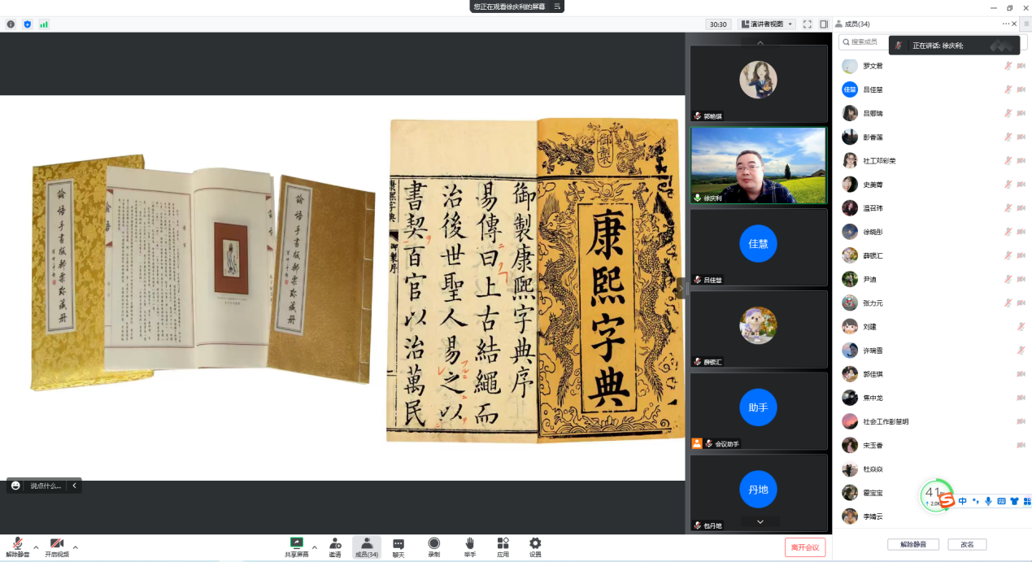This screenshot has width=1032, height=562.
Task: Toggle the side panel layout button
Action: [x=824, y=24]
